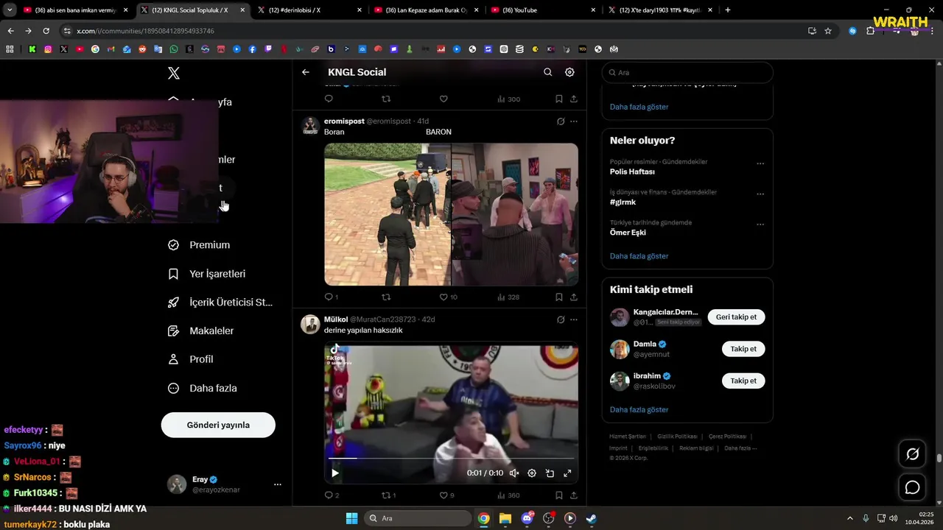943x530 pixels.
Task: Bookmark this page star icon
Action: (x=828, y=31)
